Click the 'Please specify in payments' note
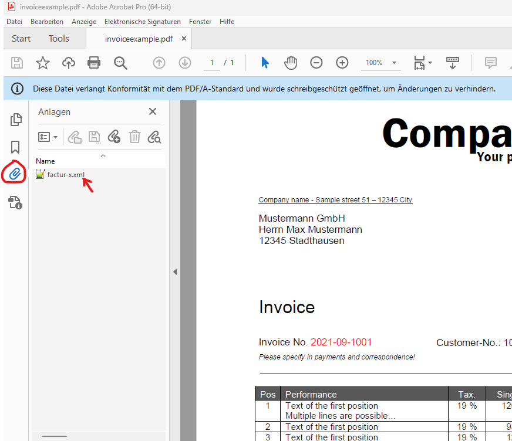 (x=336, y=357)
